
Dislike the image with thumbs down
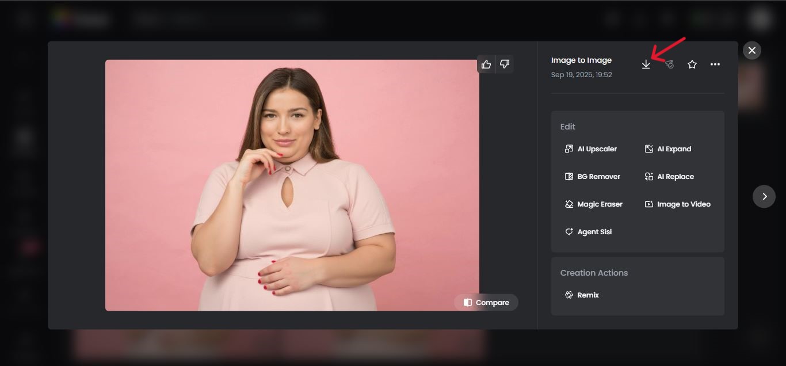click(505, 64)
